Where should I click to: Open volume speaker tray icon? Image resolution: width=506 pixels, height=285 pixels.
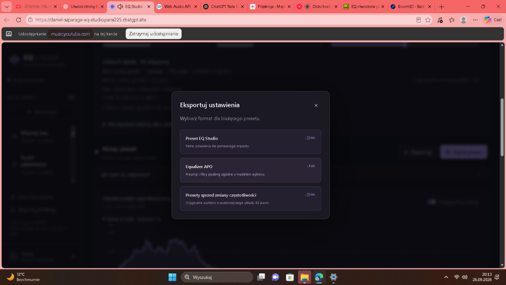[x=465, y=277]
